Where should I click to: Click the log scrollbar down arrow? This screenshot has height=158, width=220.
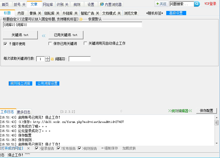217,143
